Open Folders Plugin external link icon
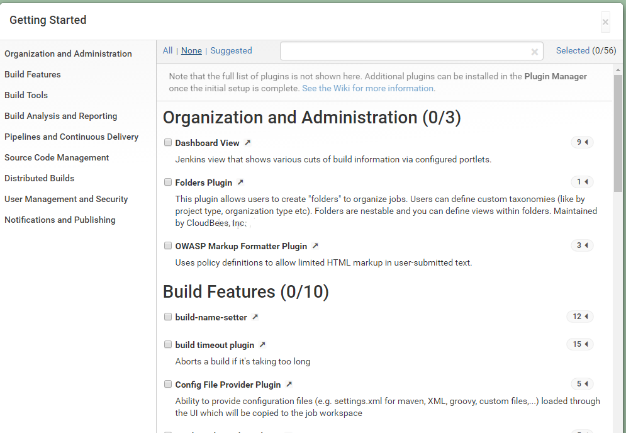 pos(240,182)
